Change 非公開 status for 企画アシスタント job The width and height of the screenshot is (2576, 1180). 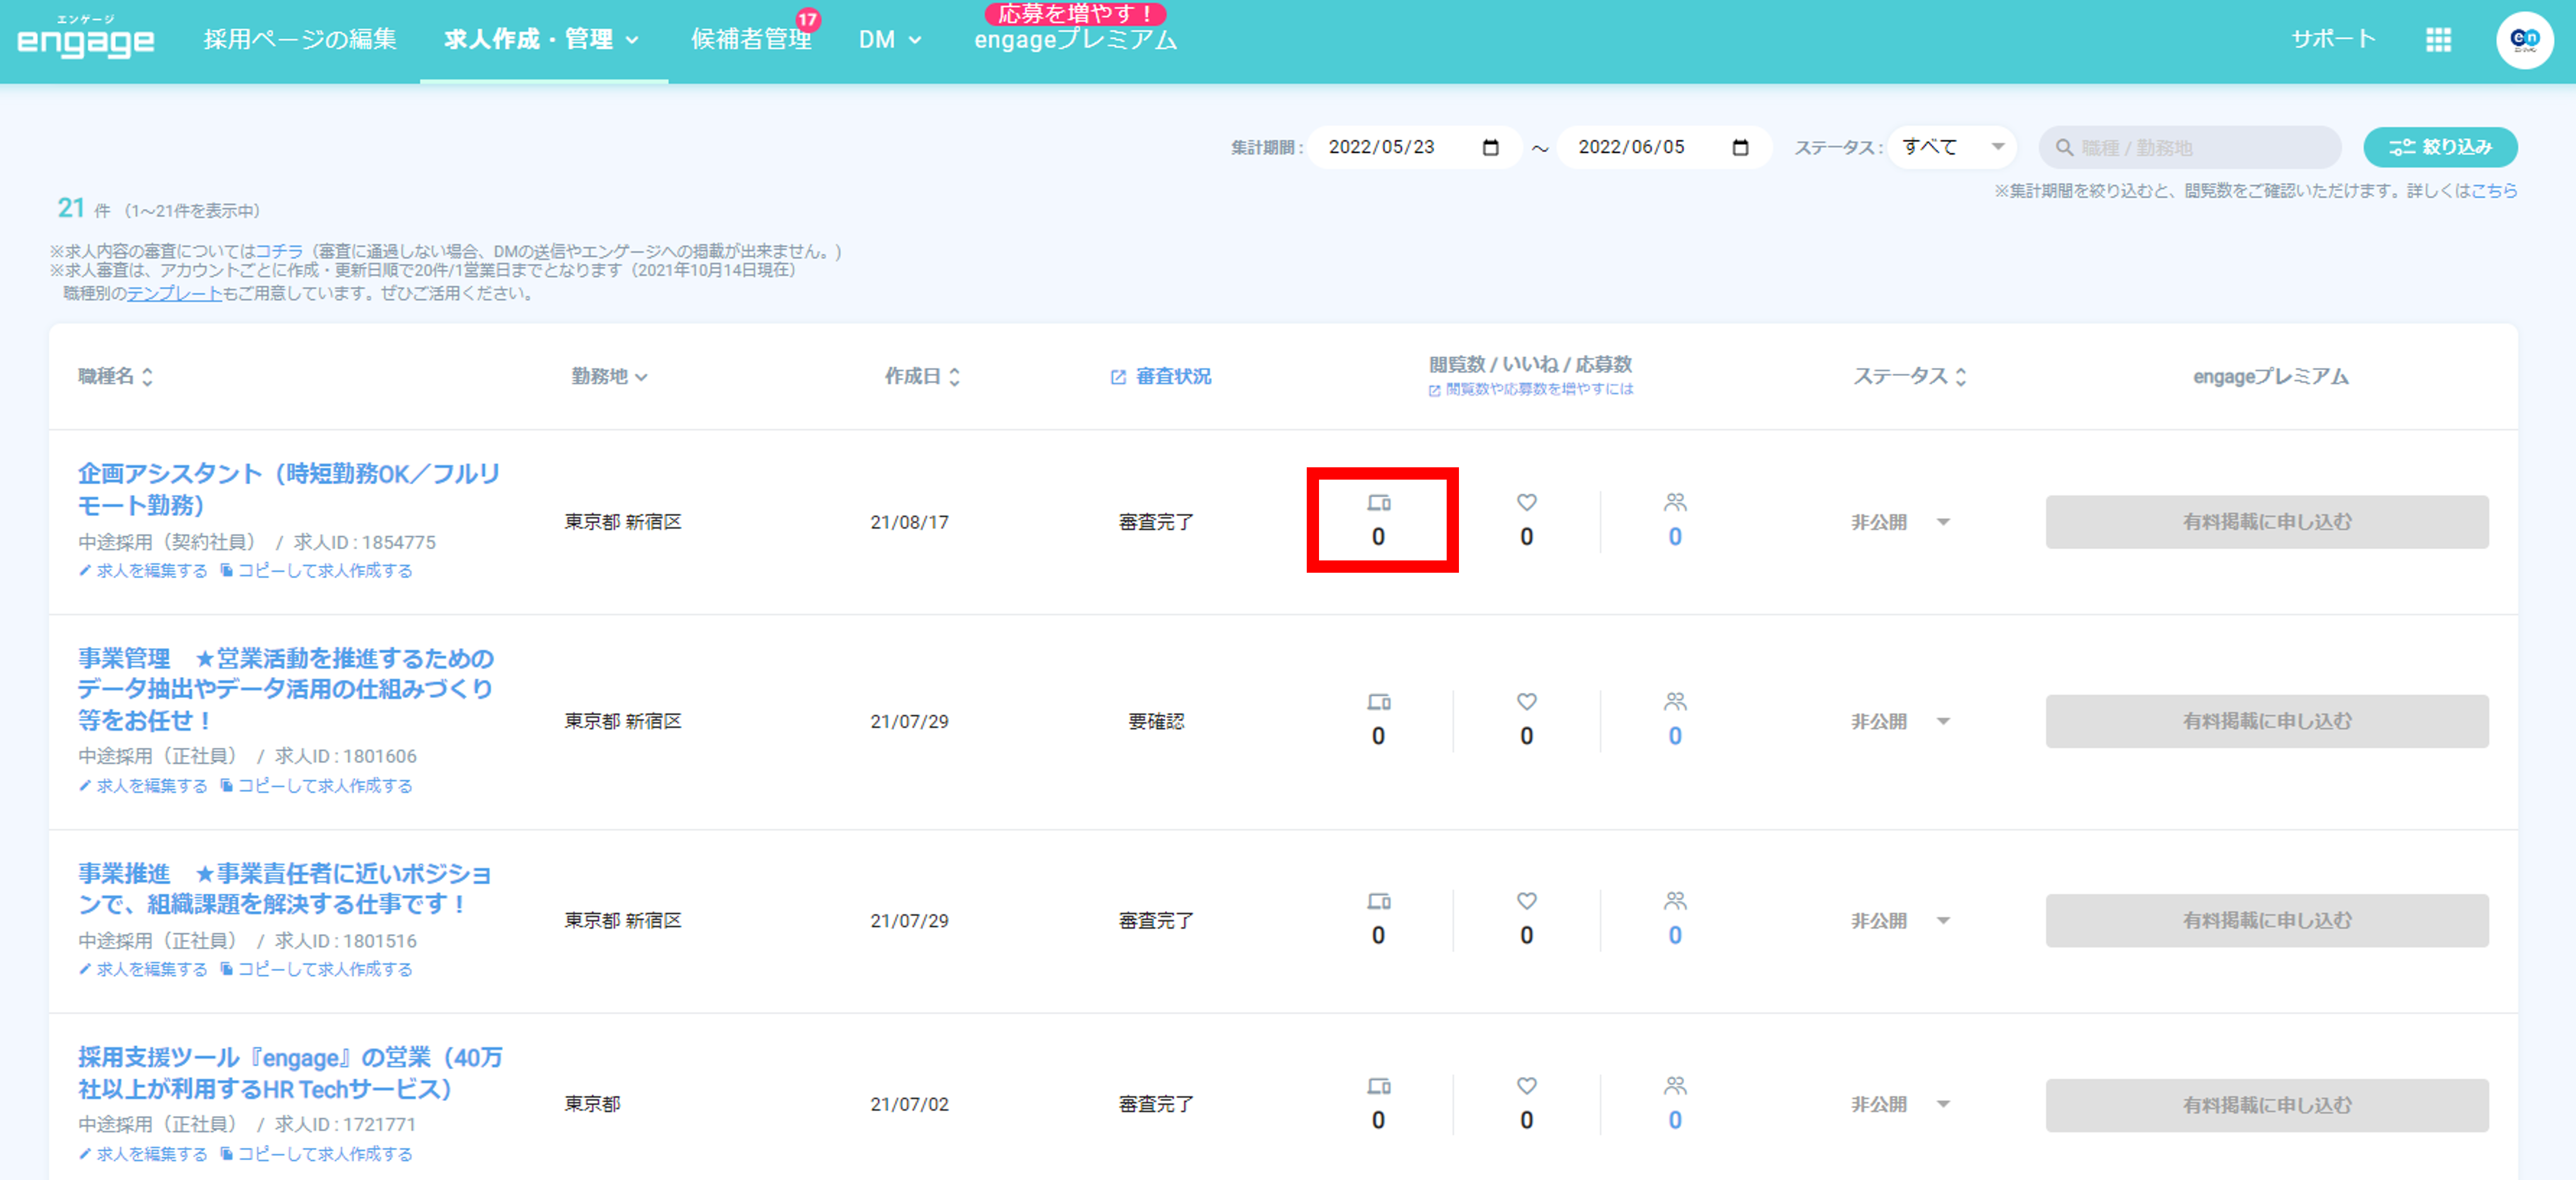[1900, 522]
